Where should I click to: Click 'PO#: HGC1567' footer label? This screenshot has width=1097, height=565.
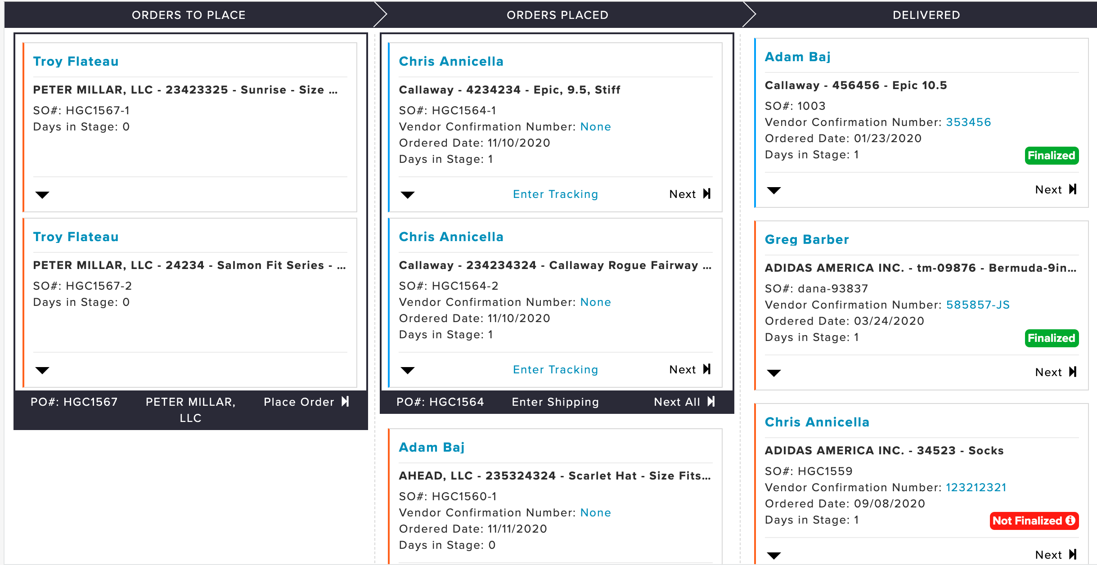pos(74,402)
